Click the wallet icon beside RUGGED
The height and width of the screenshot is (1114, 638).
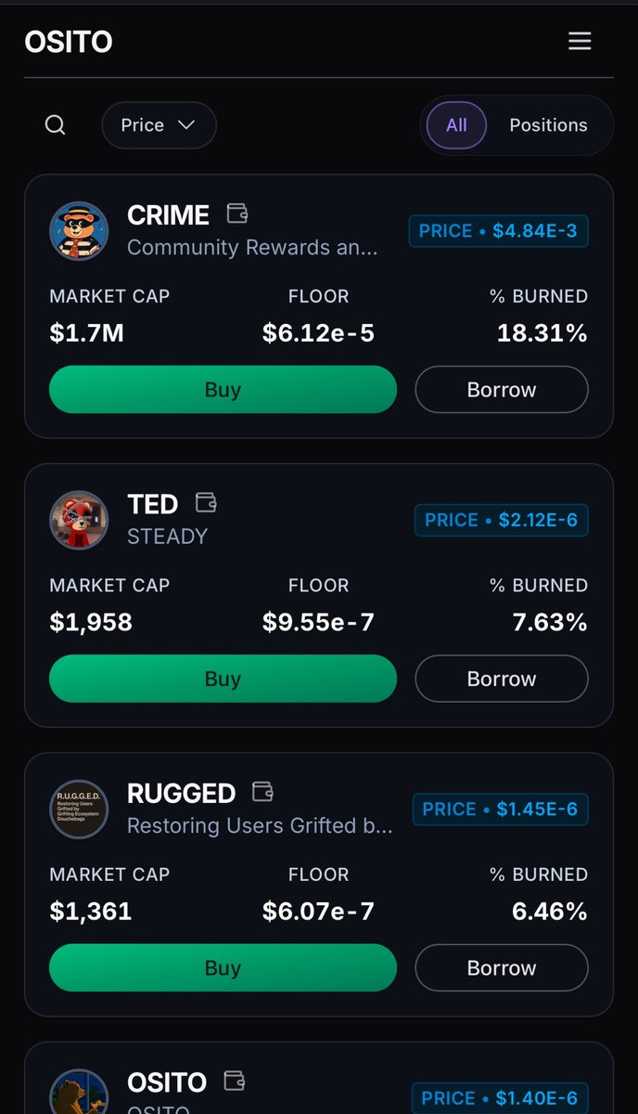(263, 792)
